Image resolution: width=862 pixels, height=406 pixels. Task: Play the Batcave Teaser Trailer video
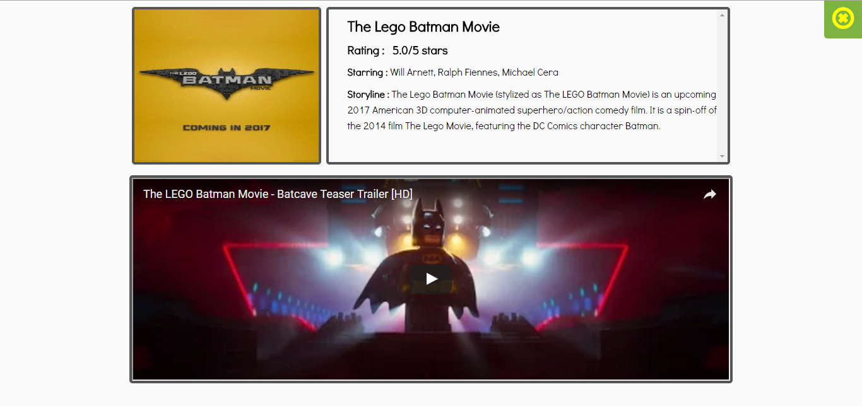(431, 279)
